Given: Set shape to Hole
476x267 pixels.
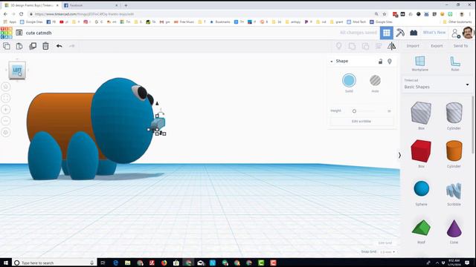Looking at the screenshot, I should pyautogui.click(x=375, y=81).
